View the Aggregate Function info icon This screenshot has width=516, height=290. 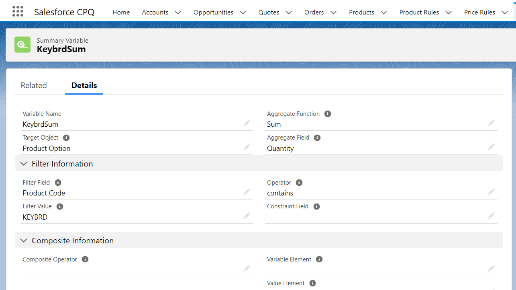point(327,113)
